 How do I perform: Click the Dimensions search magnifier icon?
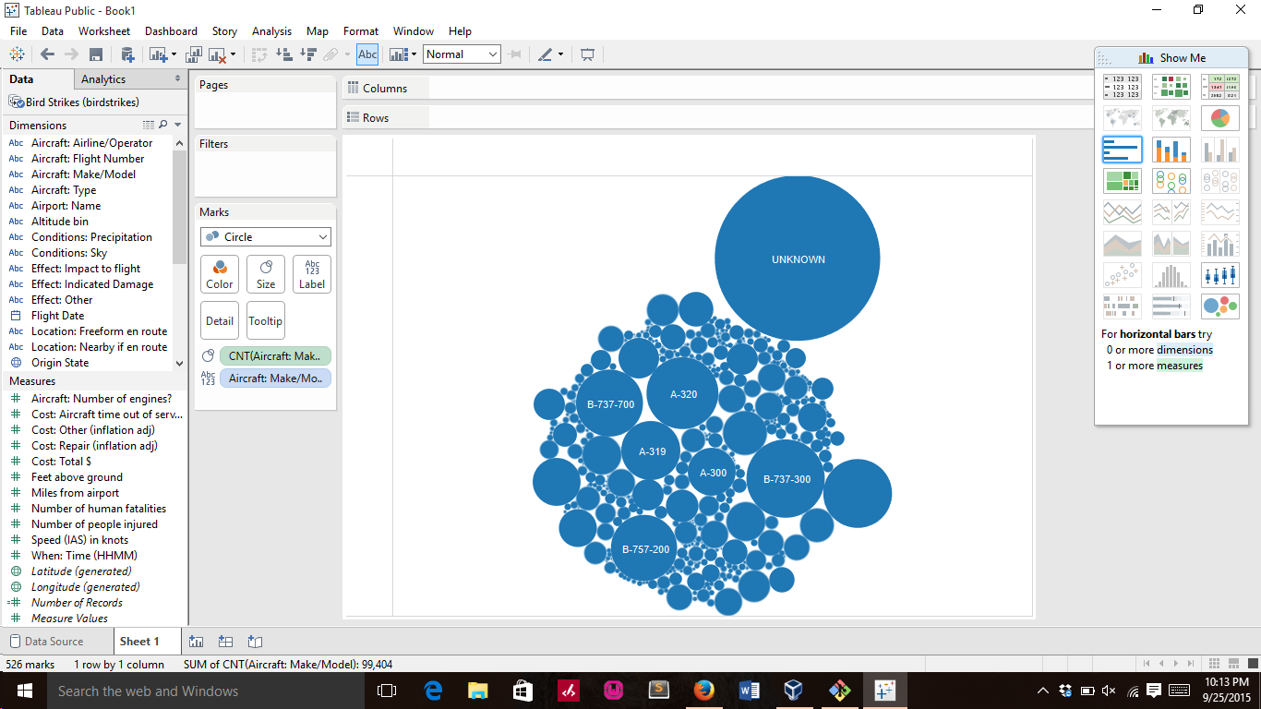[x=163, y=125]
